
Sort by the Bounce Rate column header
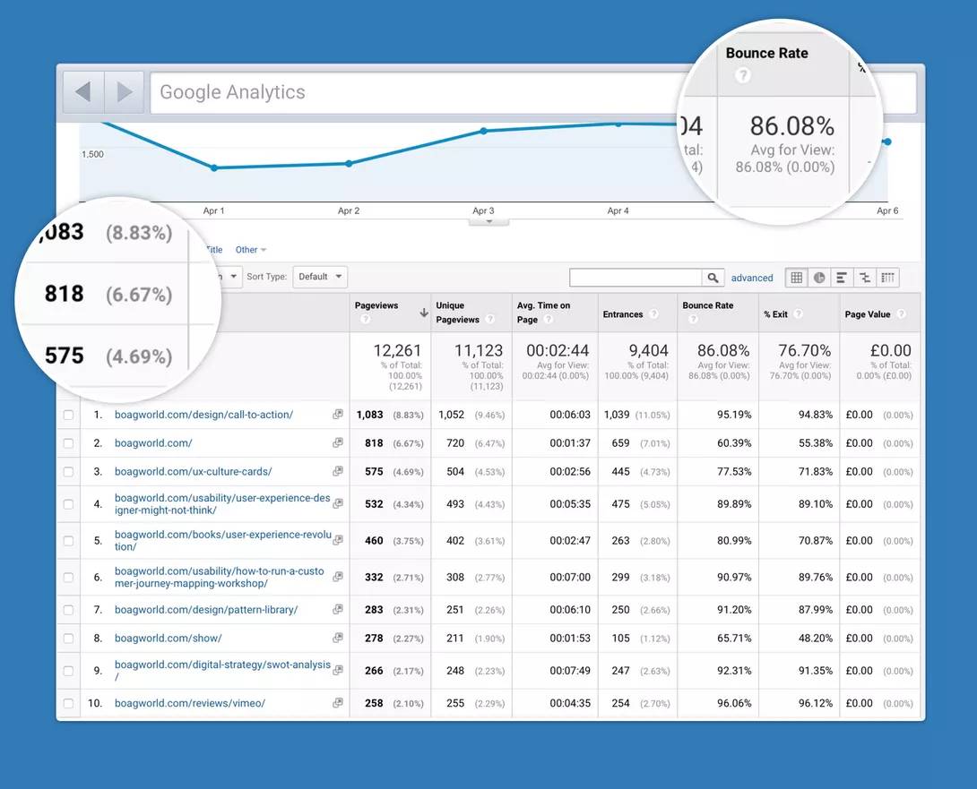(x=707, y=305)
